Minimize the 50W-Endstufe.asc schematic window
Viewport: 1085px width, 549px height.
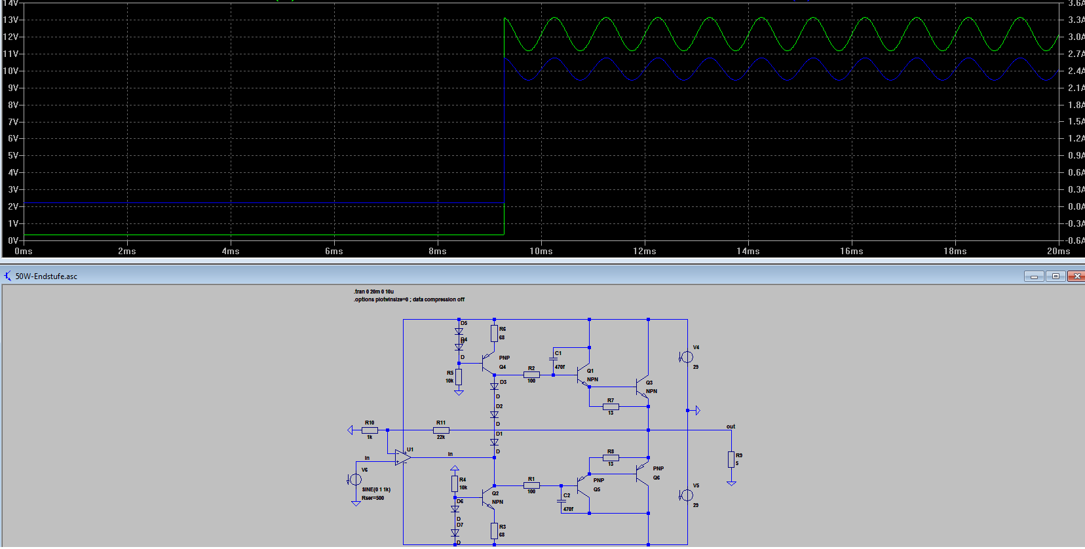1034,276
